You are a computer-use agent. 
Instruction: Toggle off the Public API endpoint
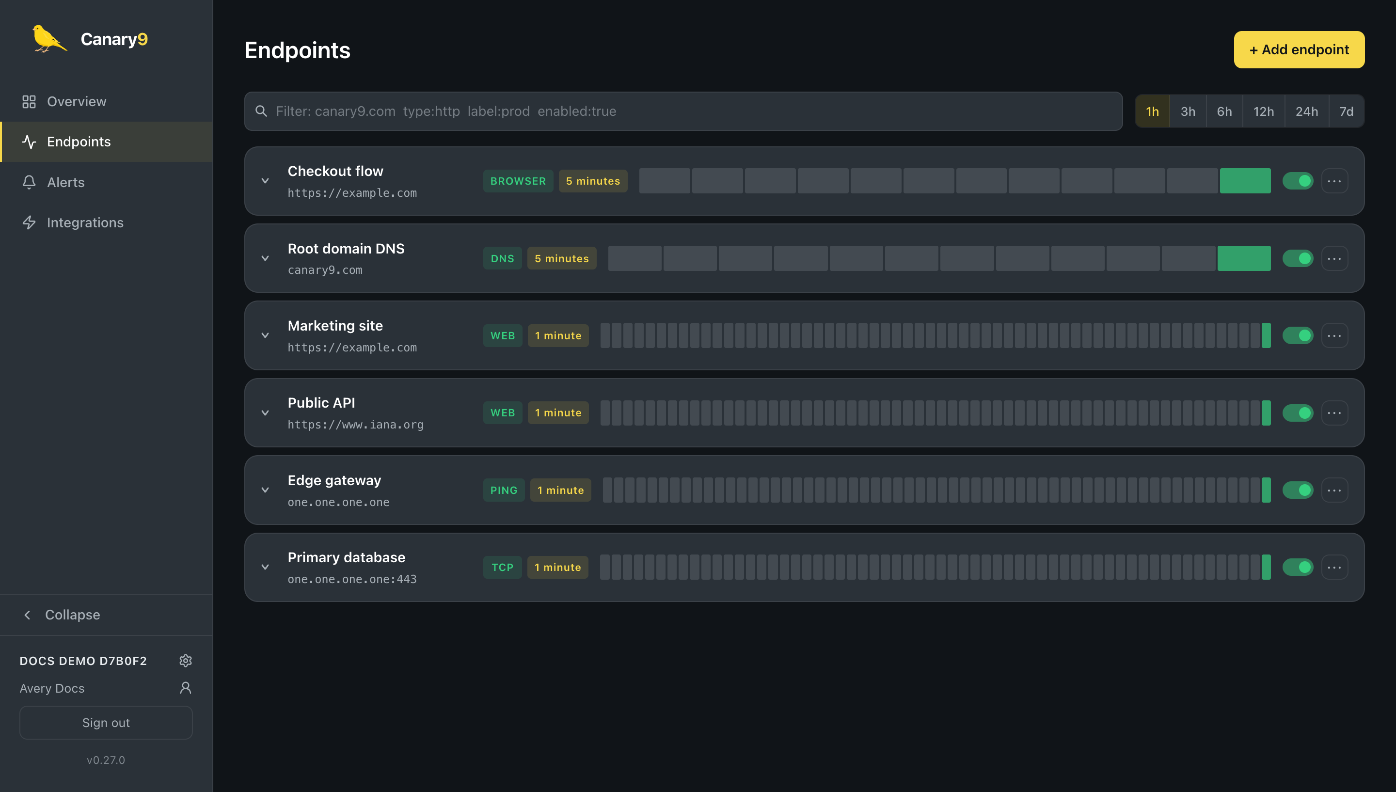[x=1298, y=413]
